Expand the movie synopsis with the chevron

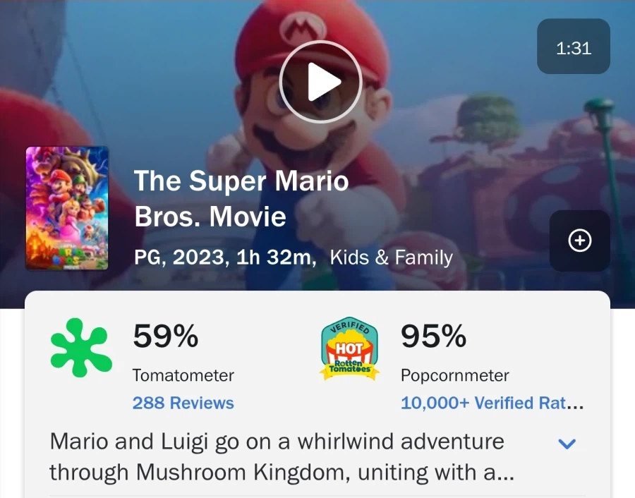(567, 444)
